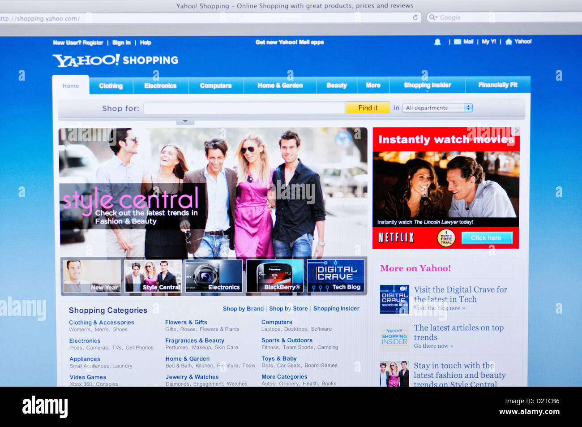Click the Style Central photo beside Stay in touch
Image resolution: width=582 pixels, height=427 pixels.
point(394,374)
